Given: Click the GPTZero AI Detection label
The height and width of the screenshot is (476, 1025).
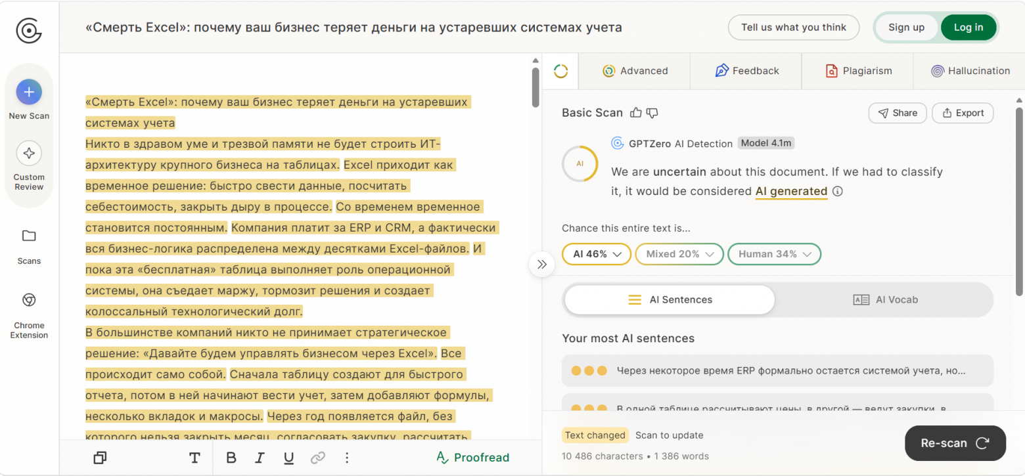Looking at the screenshot, I should pos(681,143).
